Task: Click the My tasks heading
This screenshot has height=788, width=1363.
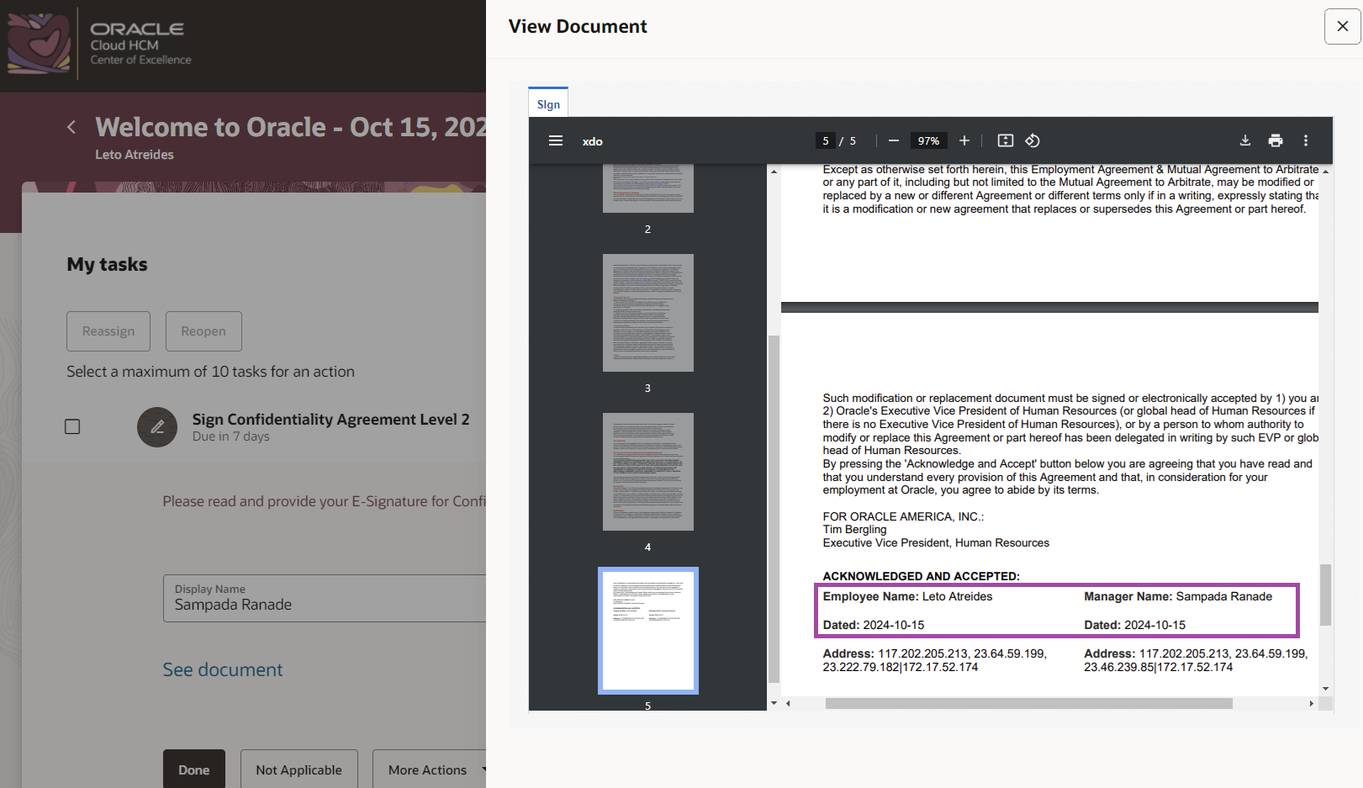Action: (107, 264)
